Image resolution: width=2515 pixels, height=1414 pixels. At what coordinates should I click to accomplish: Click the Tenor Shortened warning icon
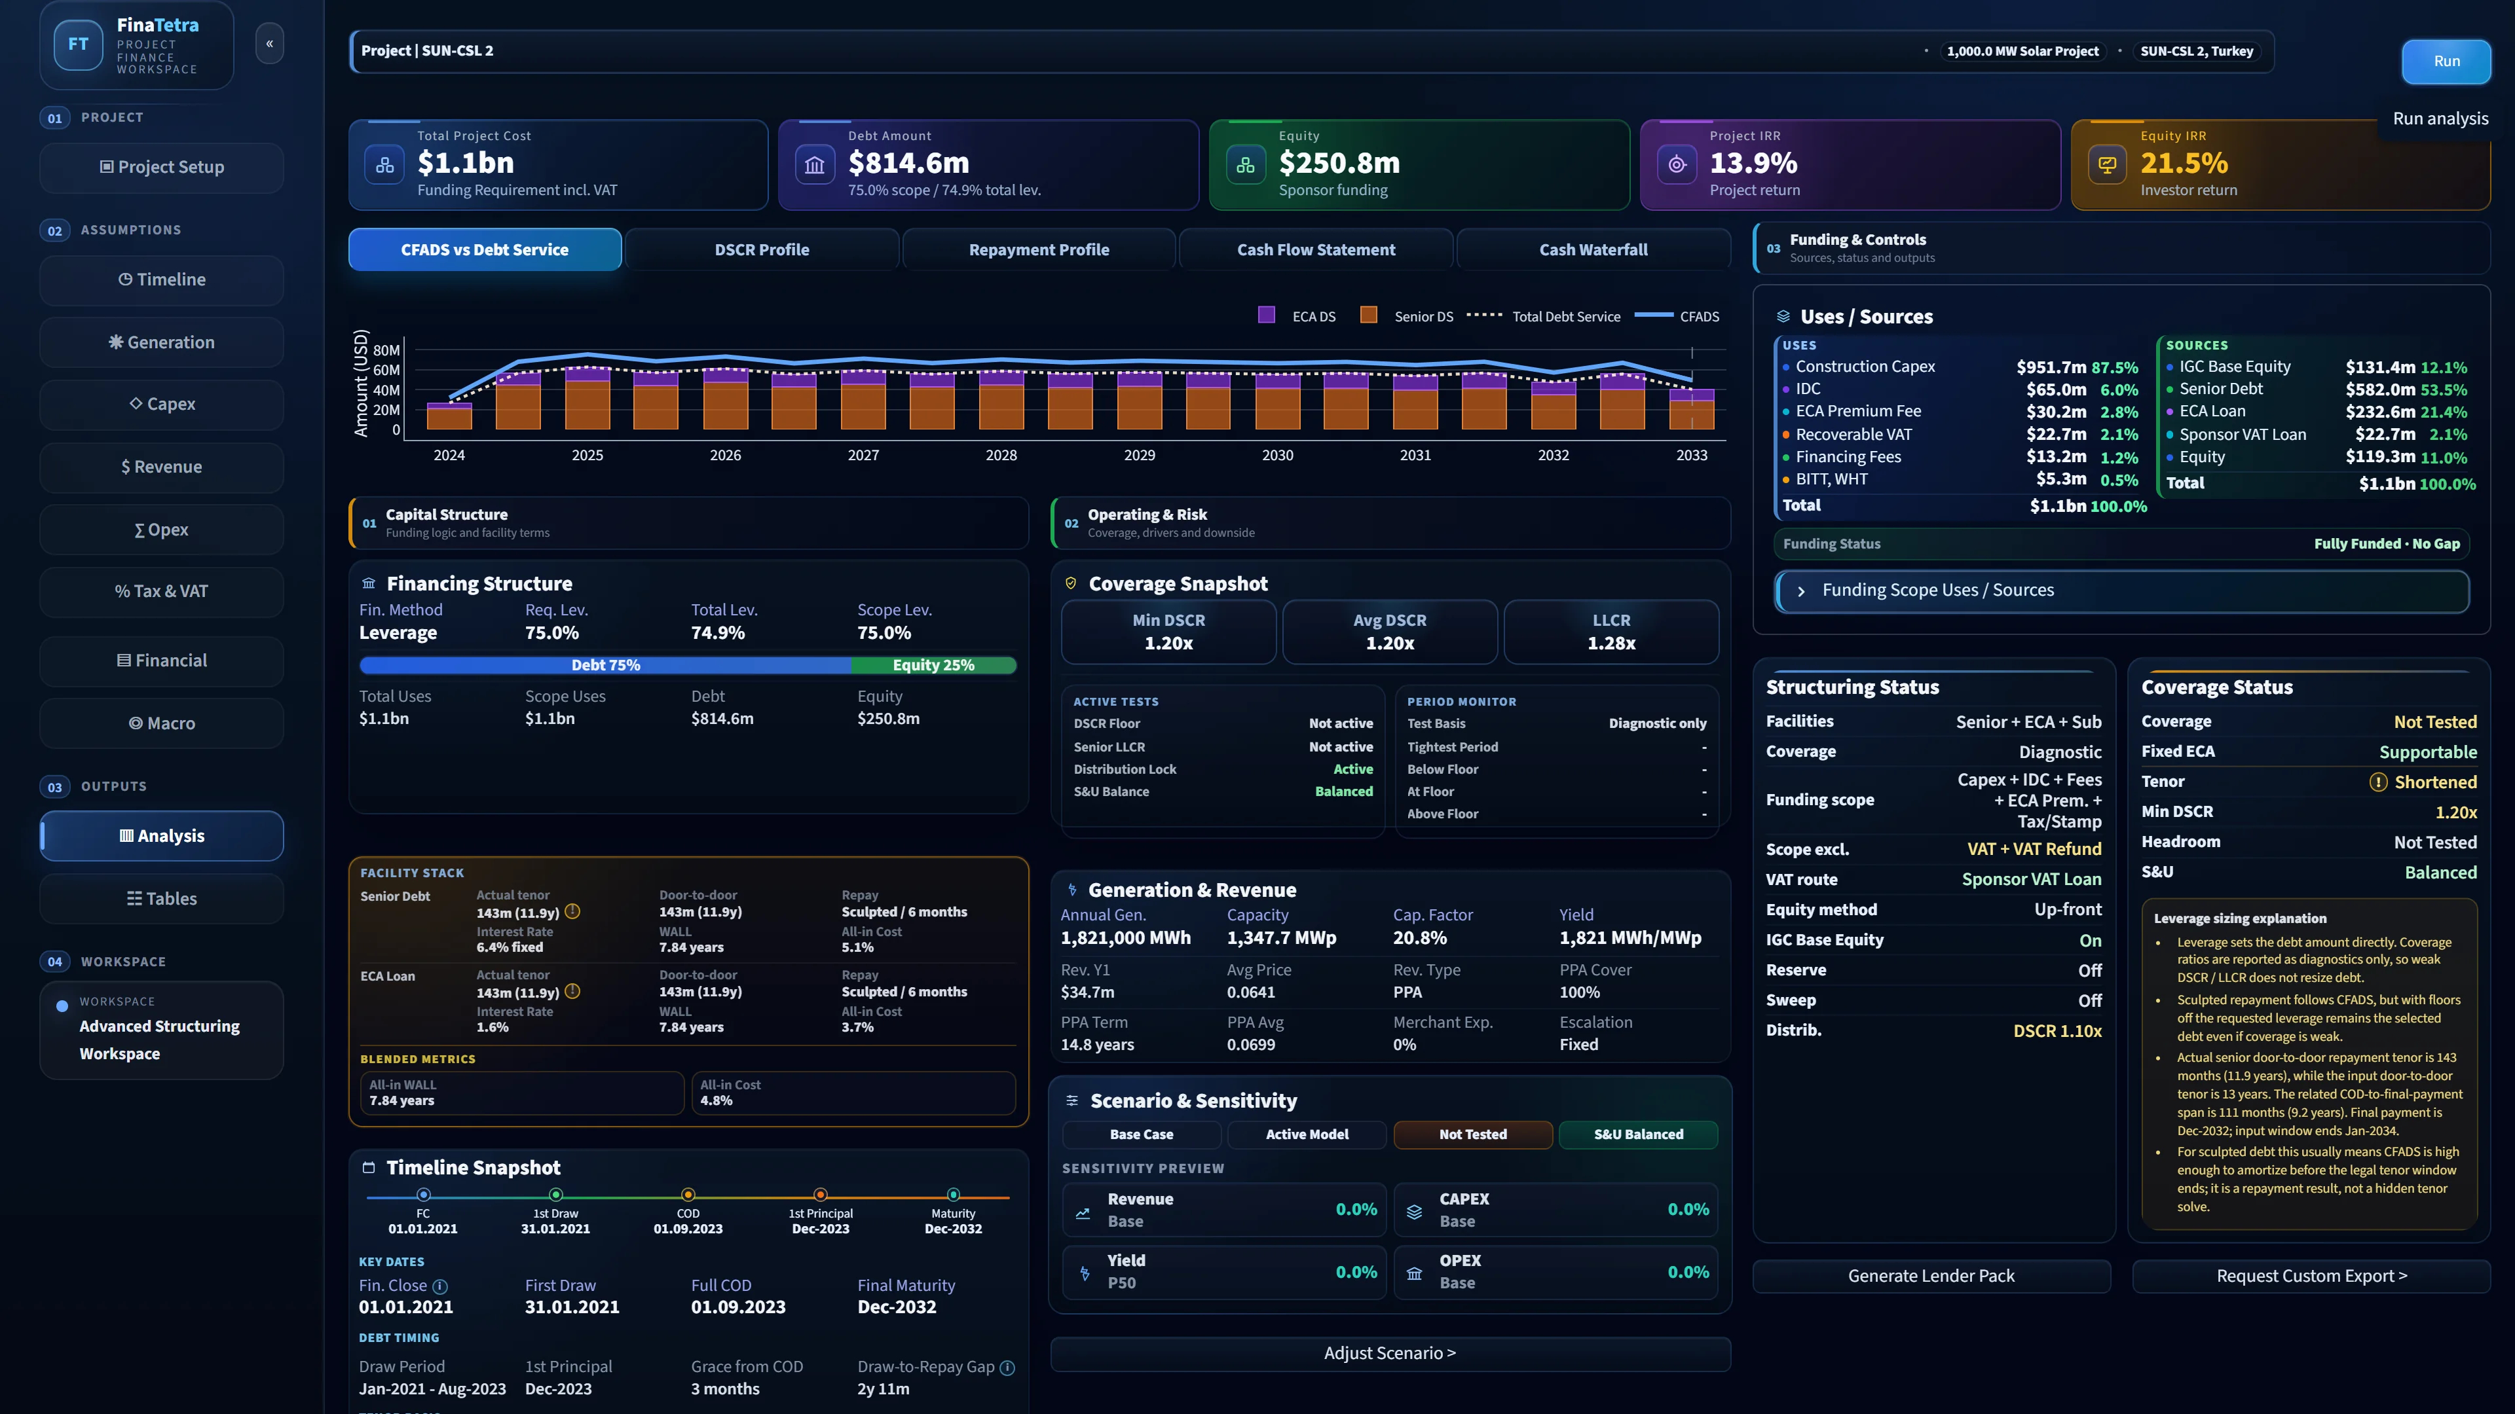click(x=2378, y=782)
